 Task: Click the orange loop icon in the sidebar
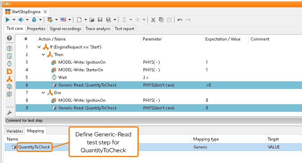point(9,71)
